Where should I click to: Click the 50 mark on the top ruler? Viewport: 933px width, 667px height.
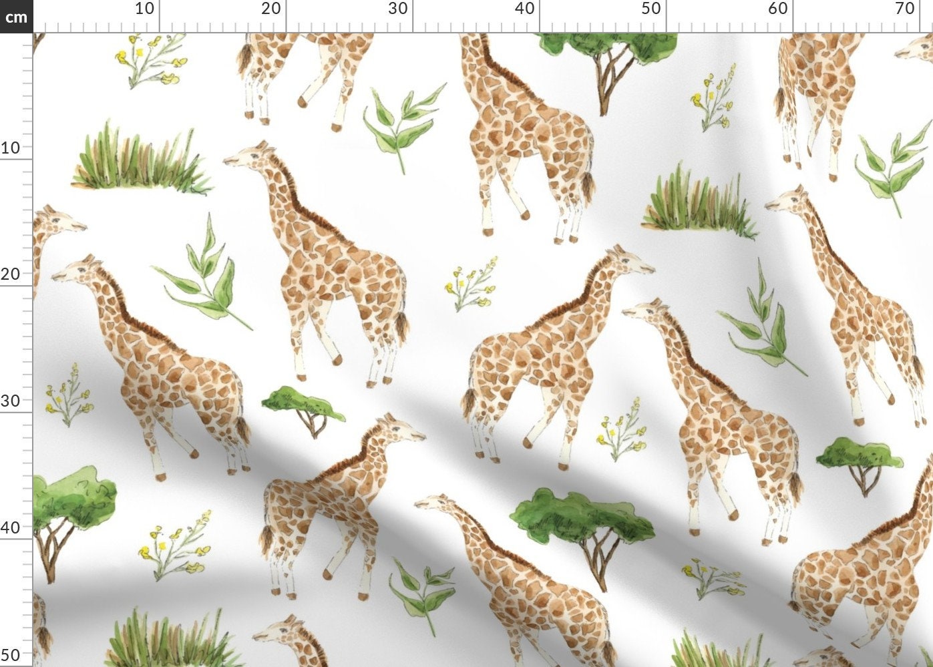(x=650, y=9)
